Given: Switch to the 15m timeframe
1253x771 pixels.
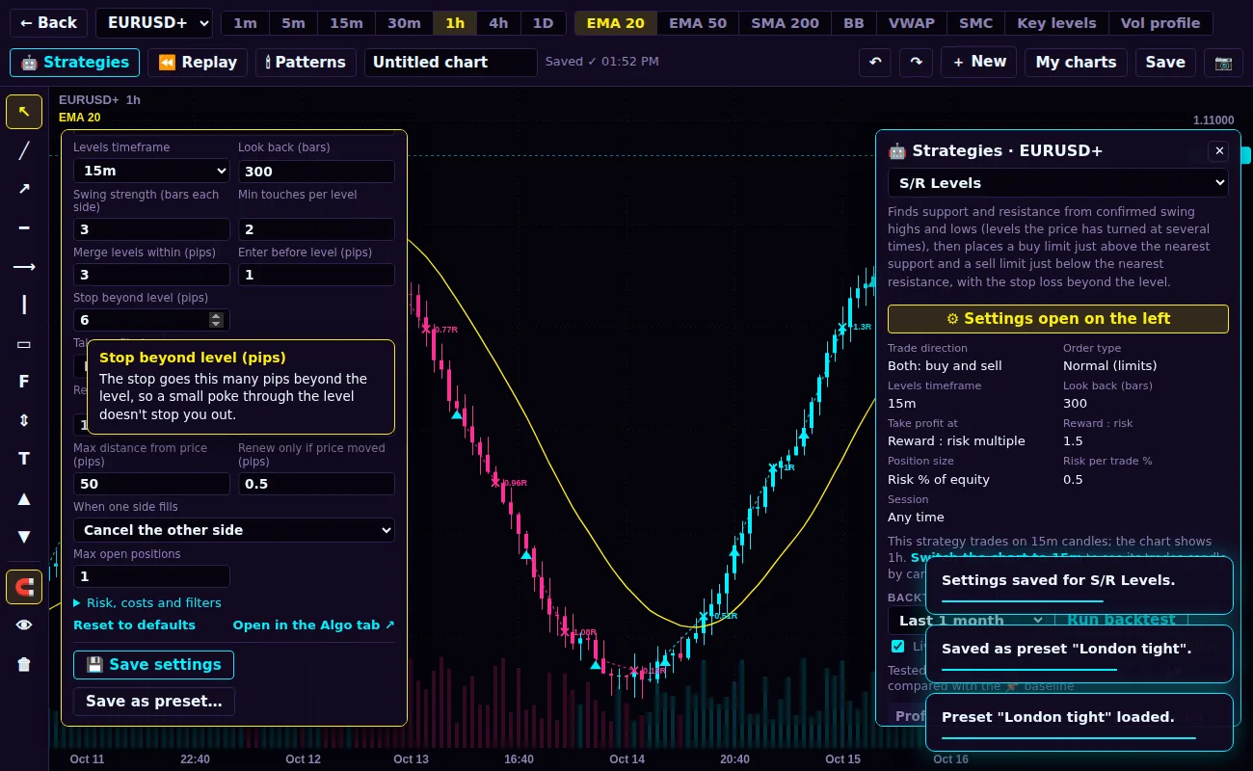Looking at the screenshot, I should point(346,23).
